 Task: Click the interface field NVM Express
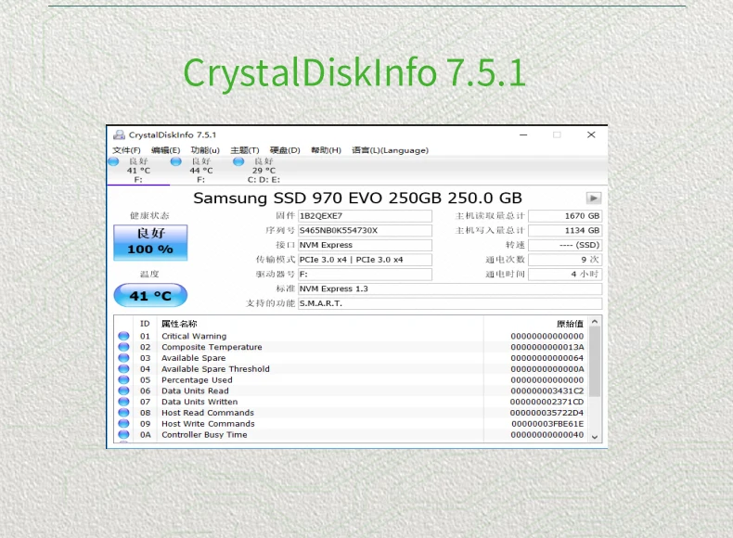click(365, 245)
